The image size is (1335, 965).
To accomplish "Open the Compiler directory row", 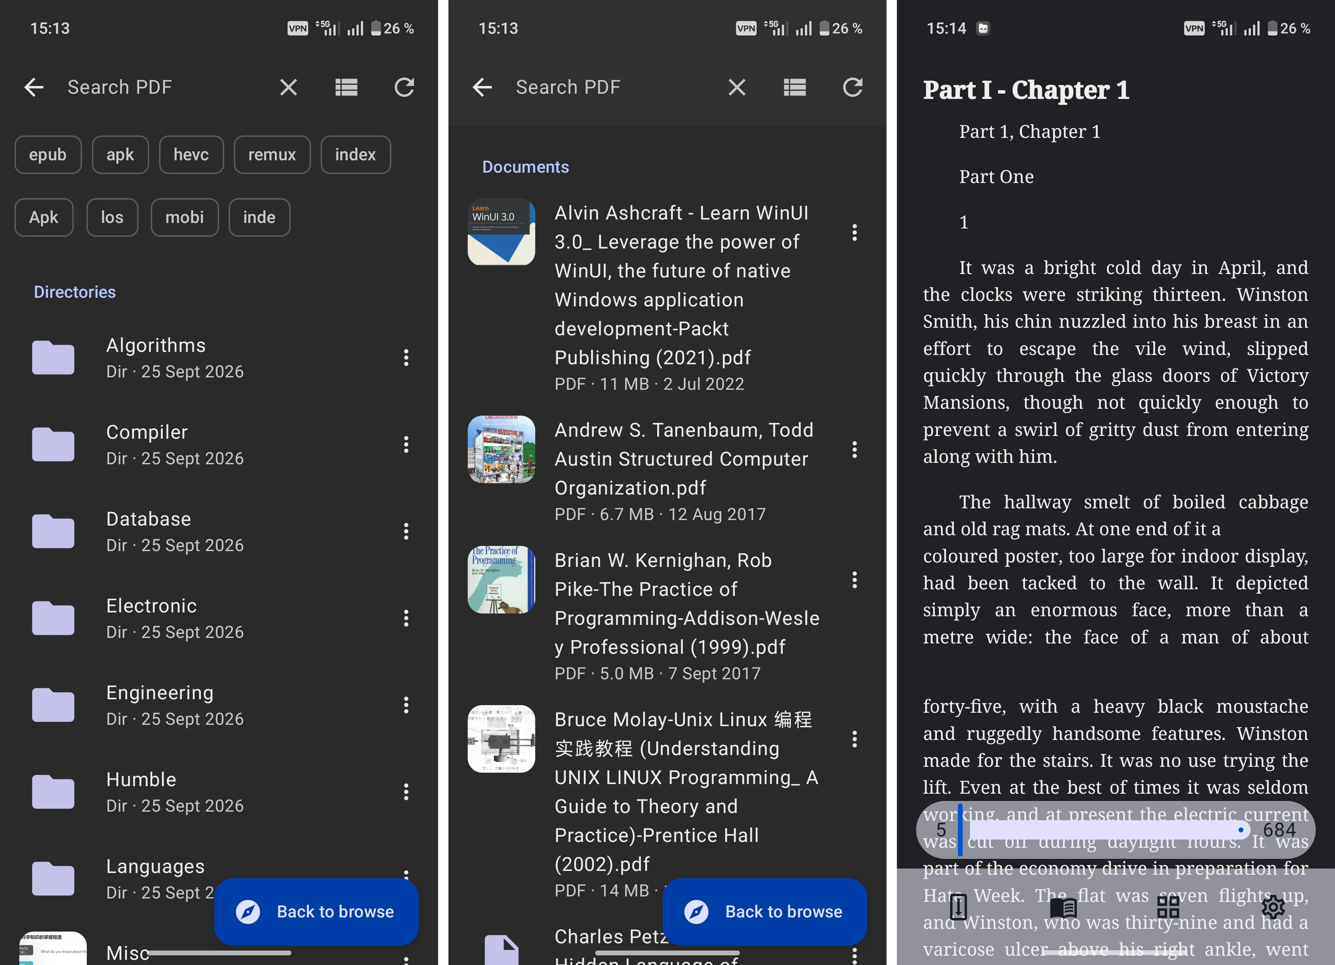I will pyautogui.click(x=219, y=444).
